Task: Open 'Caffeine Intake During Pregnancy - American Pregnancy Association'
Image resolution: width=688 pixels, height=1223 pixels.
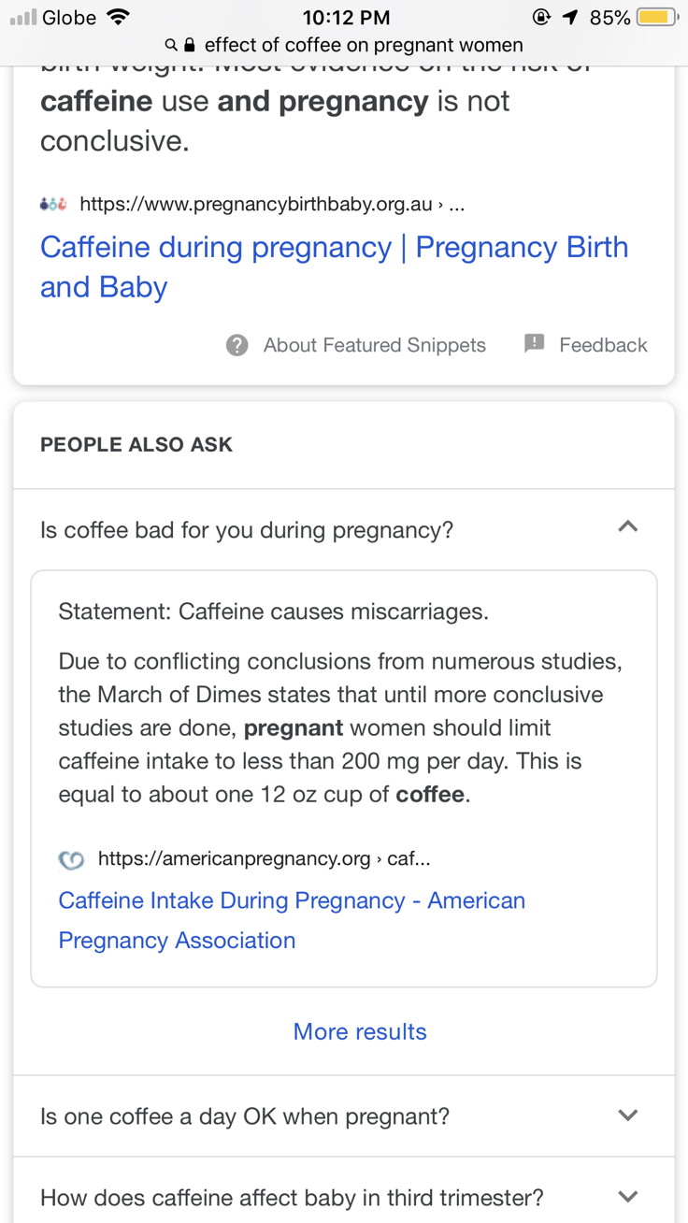Action: 292,920
